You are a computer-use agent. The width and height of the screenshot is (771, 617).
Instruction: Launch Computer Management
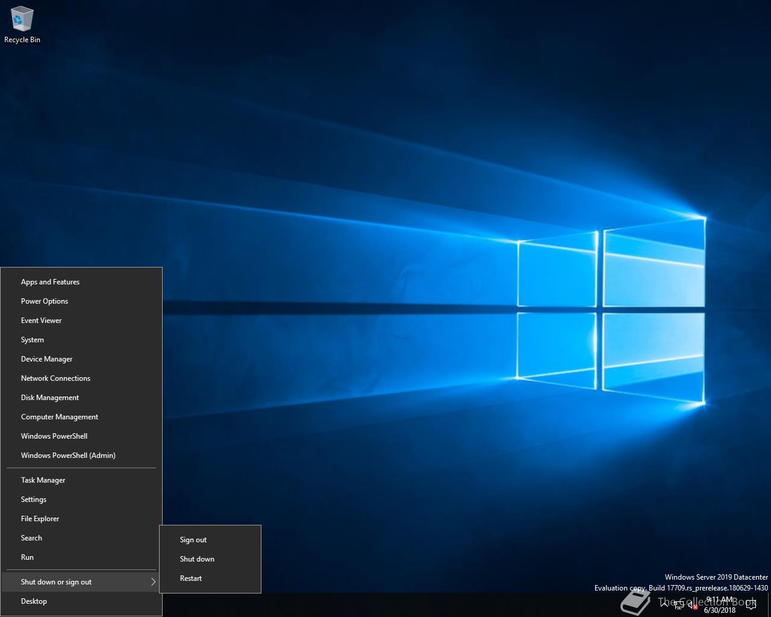[x=81, y=417]
